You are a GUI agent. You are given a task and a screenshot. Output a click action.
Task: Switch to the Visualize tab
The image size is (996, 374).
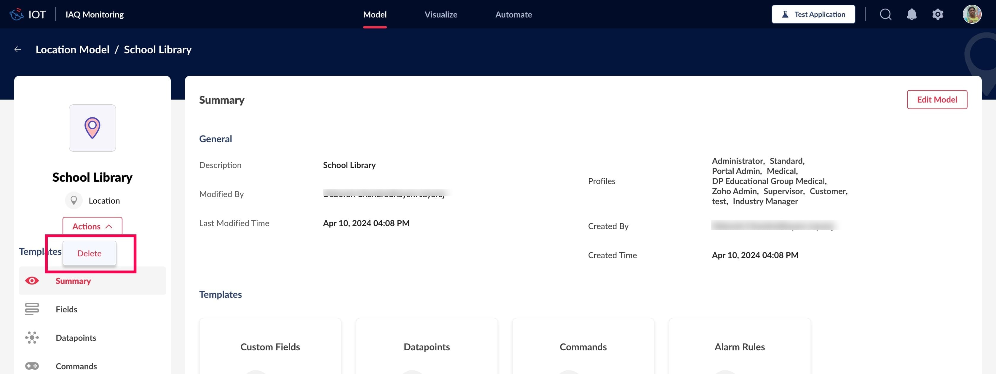coord(441,14)
